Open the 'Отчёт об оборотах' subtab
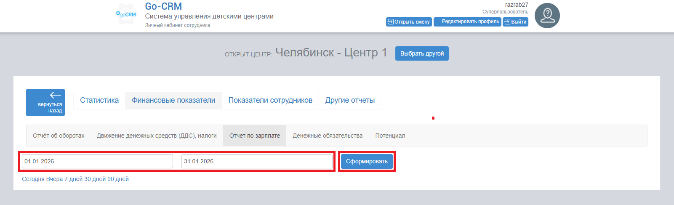 tap(59, 136)
